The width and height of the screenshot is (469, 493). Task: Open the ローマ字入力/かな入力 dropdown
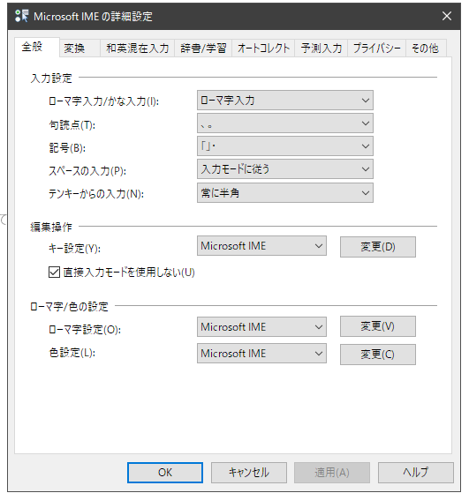(285, 101)
